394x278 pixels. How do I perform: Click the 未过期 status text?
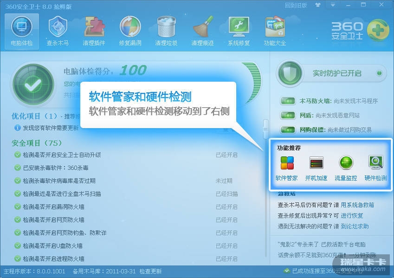click(224, 181)
